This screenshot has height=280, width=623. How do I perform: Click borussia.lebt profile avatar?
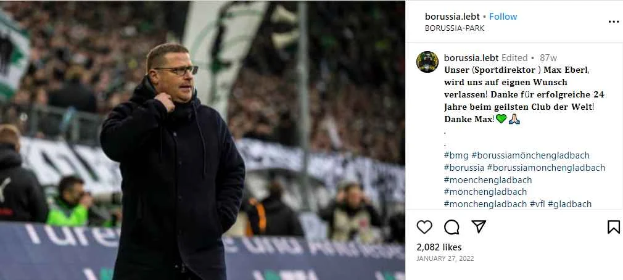427,62
